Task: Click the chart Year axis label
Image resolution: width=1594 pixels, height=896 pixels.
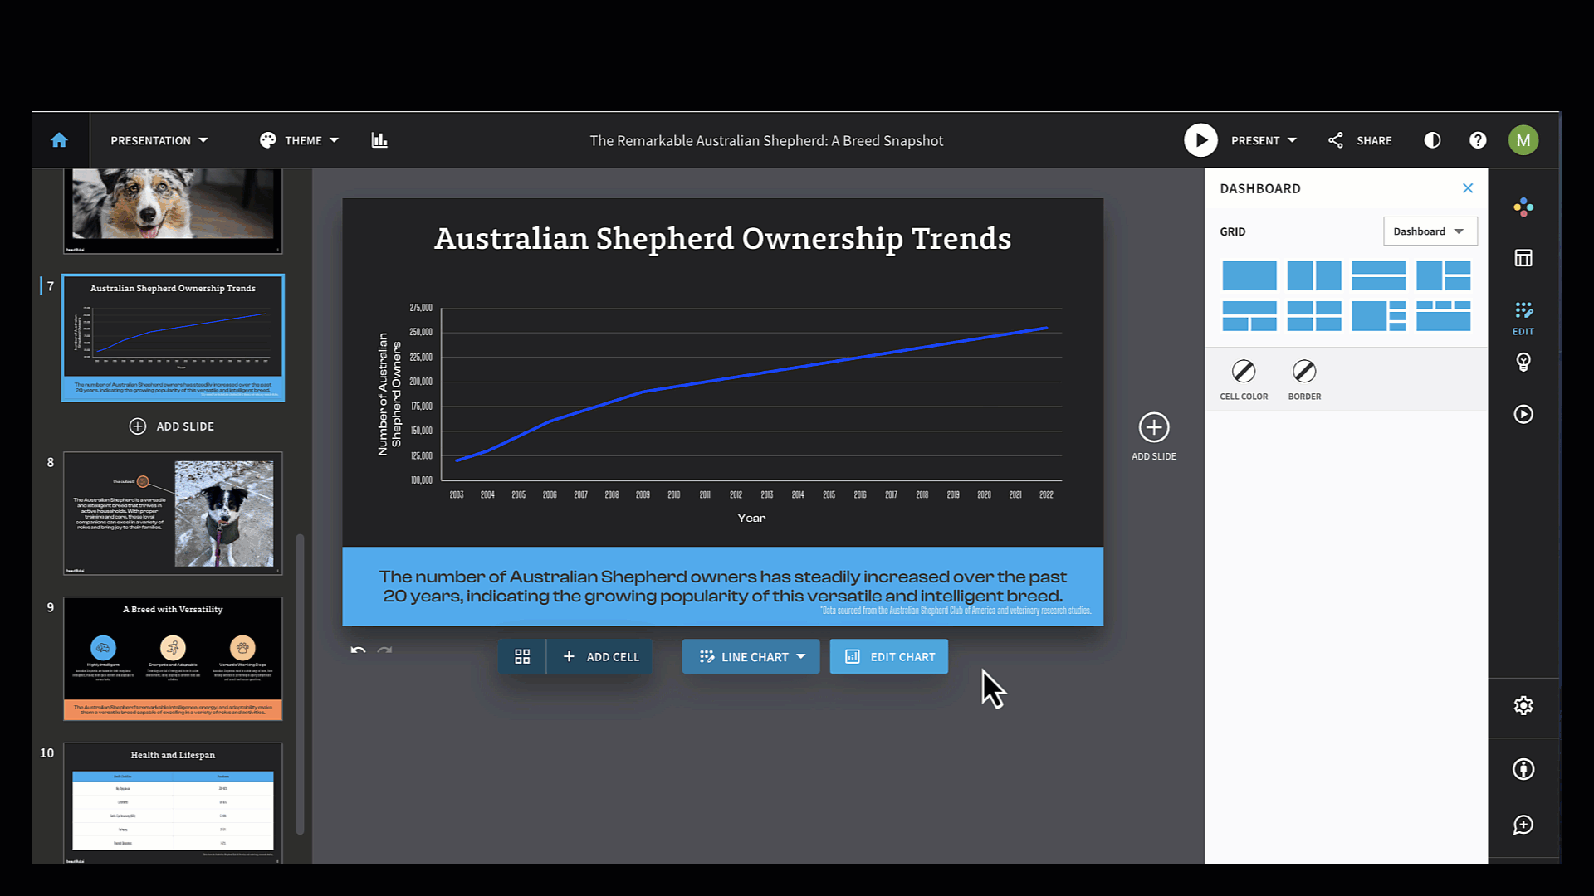Action: [x=751, y=518]
